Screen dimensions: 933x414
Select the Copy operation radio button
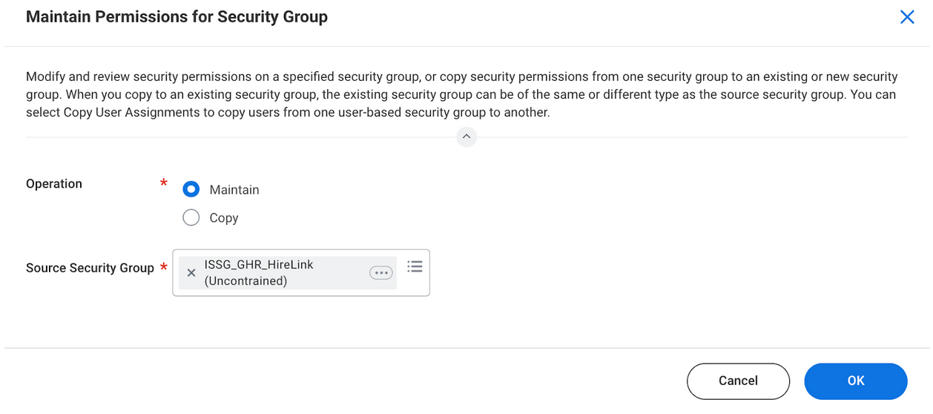[x=191, y=217]
